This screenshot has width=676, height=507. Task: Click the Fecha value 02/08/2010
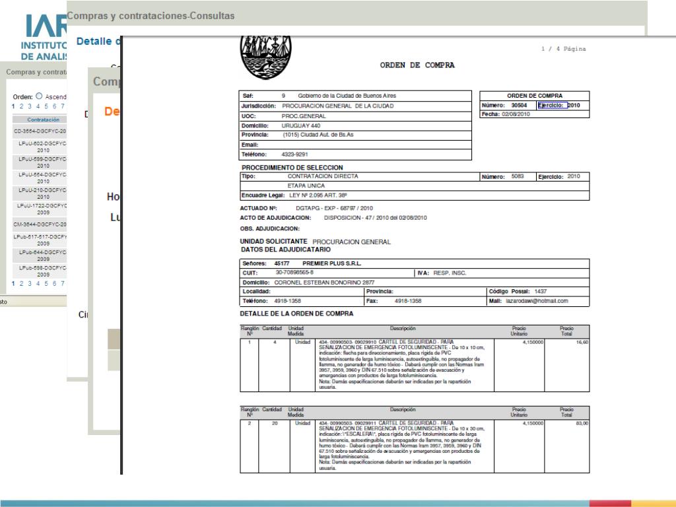tap(516, 114)
